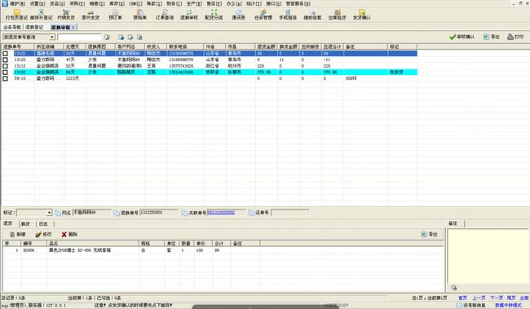Go to 下一页 page link
The width and height of the screenshot is (530, 309).
pos(497,298)
